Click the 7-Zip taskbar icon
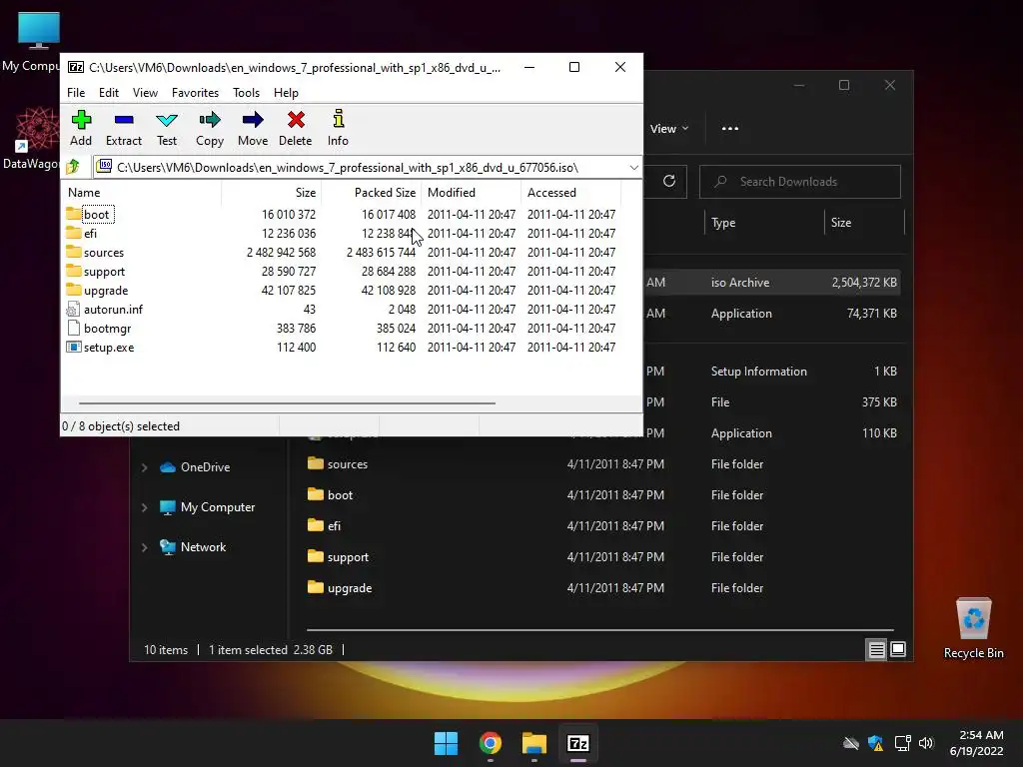 point(578,743)
